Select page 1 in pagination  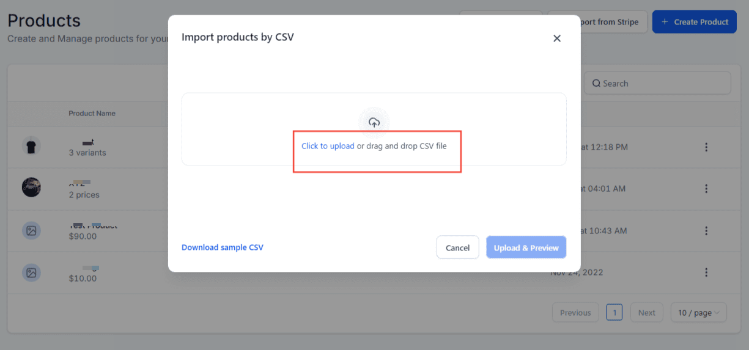click(x=614, y=313)
